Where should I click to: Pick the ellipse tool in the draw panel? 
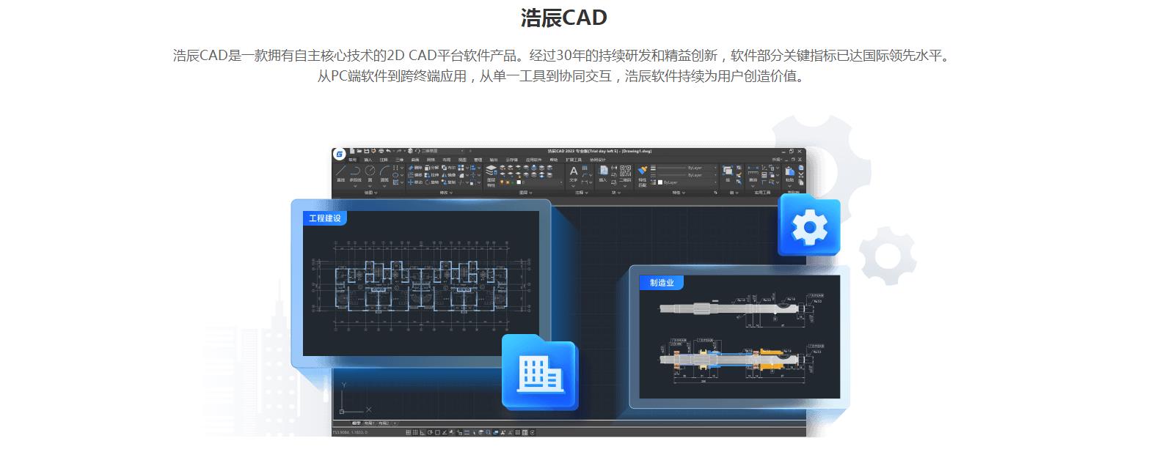[396, 175]
